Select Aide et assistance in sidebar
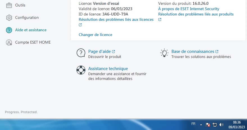This screenshot has height=130, width=247. tap(31, 30)
